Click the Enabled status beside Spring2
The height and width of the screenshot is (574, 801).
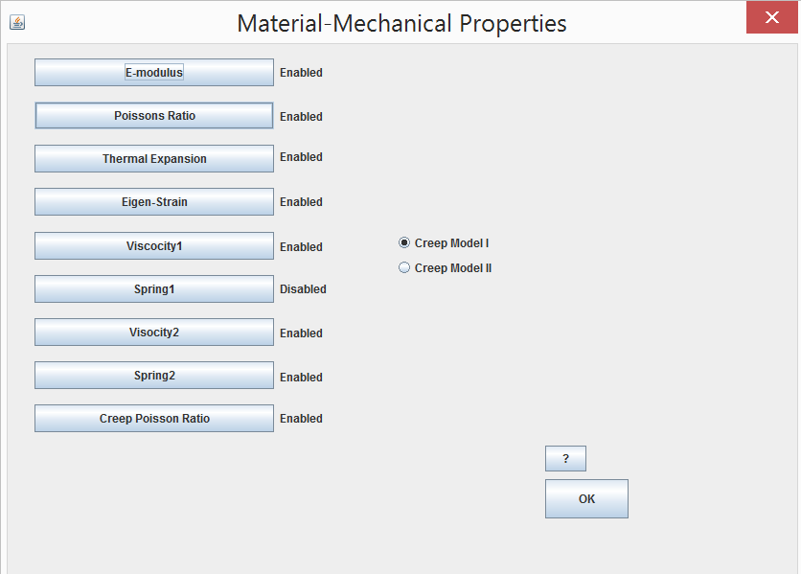point(301,378)
